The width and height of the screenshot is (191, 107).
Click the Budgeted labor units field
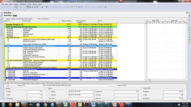[x=173, y=92]
